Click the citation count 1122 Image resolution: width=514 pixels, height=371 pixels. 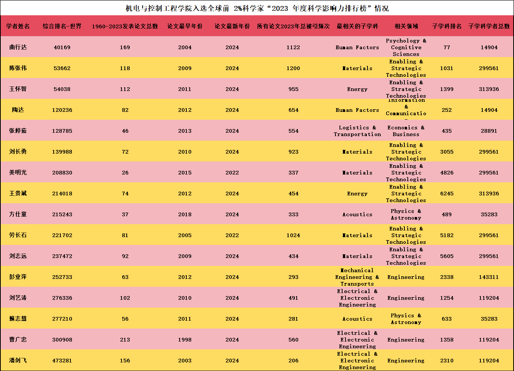tap(293, 47)
